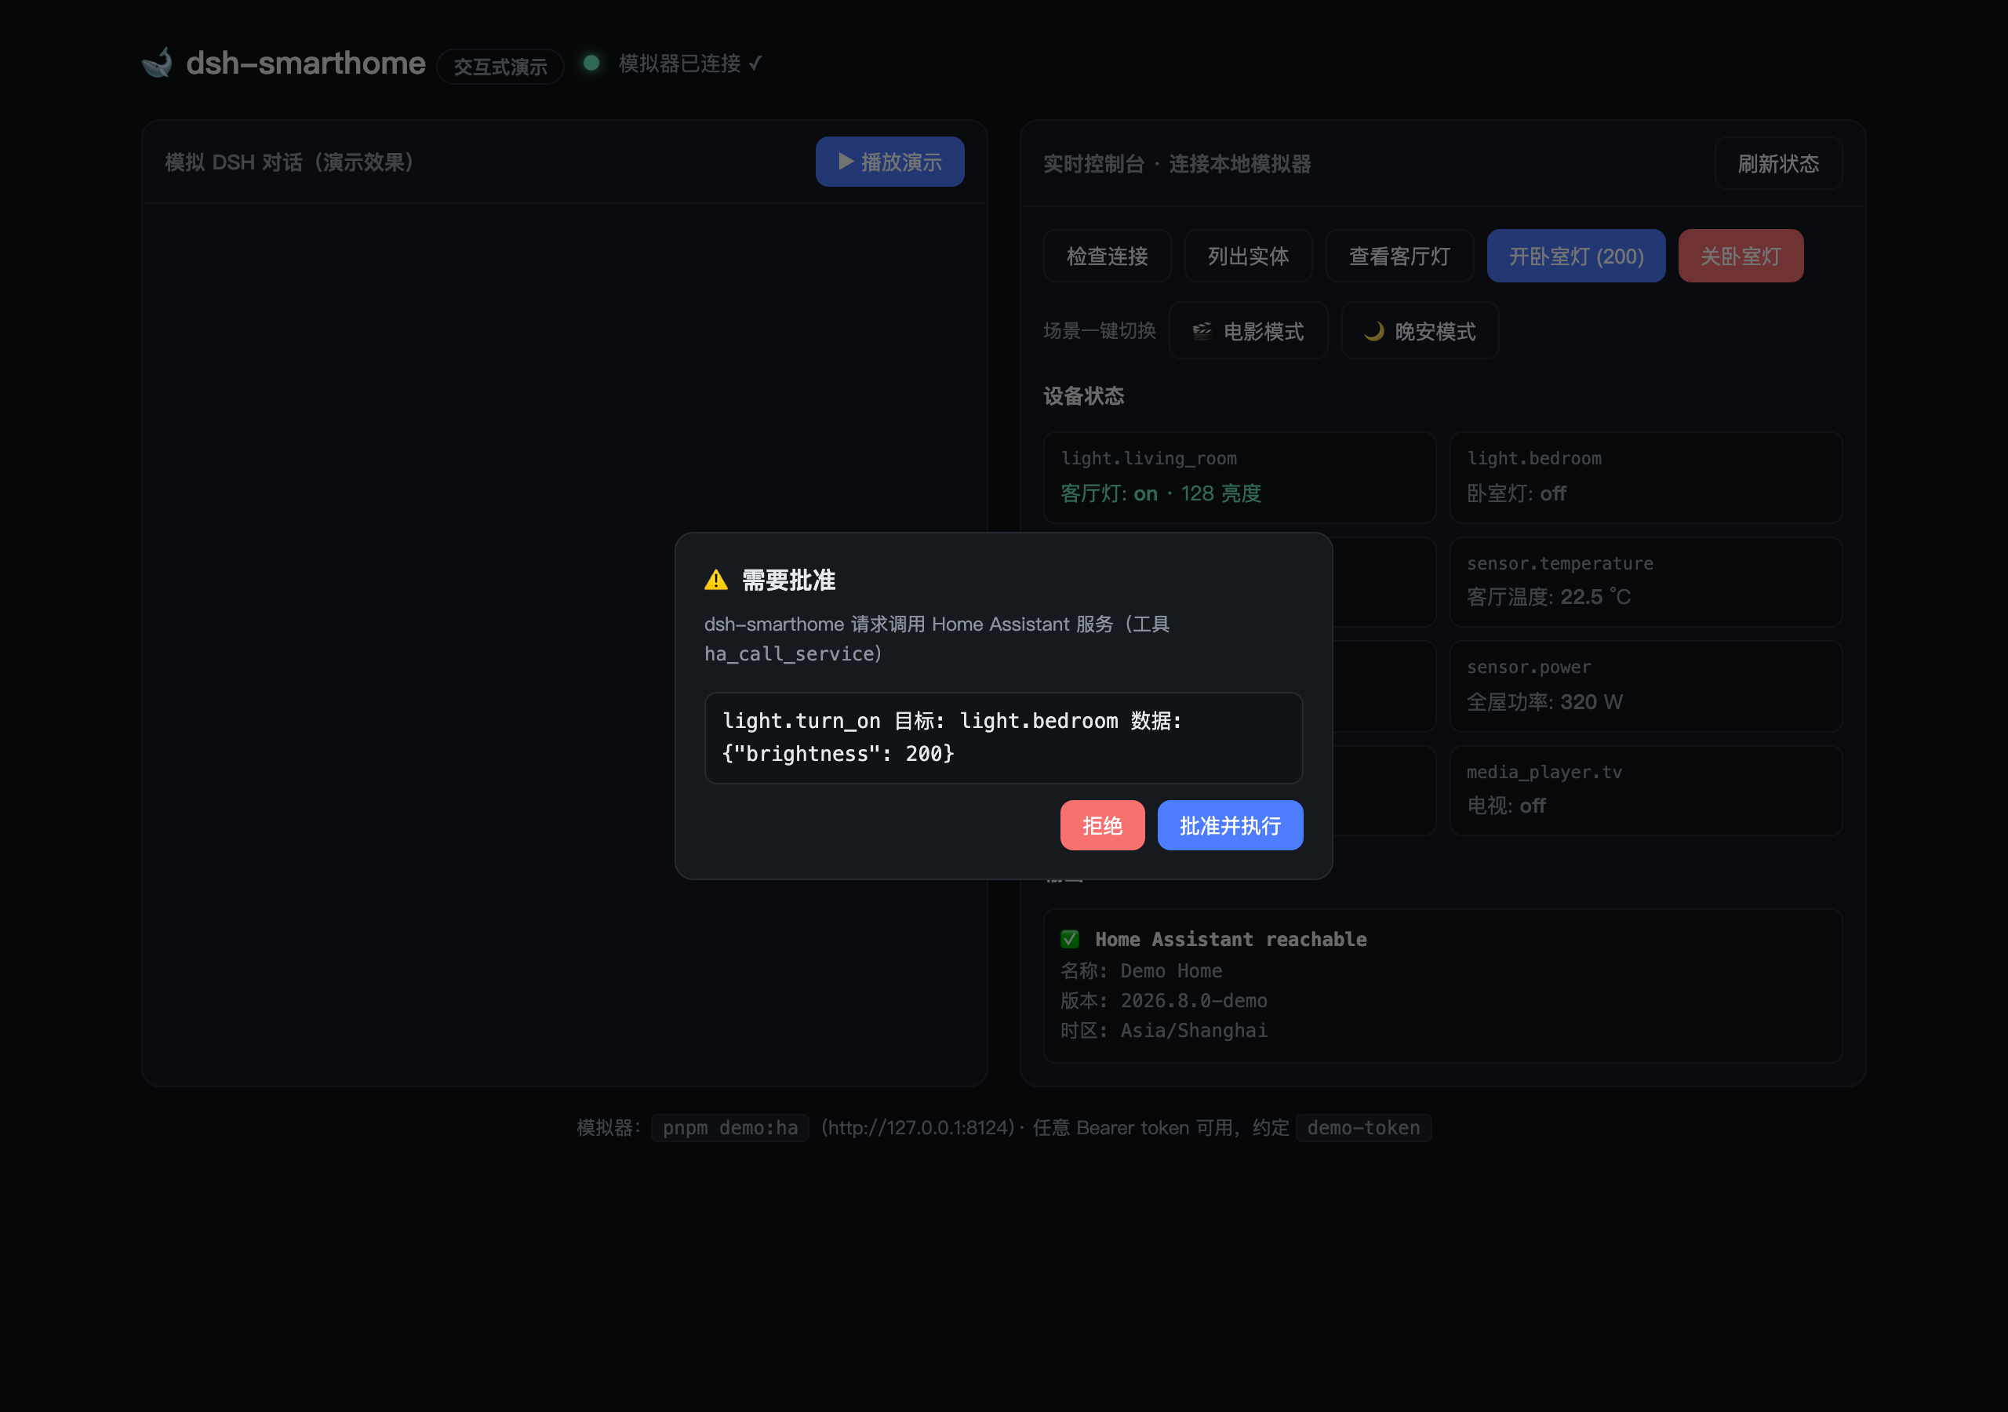The image size is (2008, 1412).
Task: Select the sensor.temperature device card
Action: click(1646, 582)
